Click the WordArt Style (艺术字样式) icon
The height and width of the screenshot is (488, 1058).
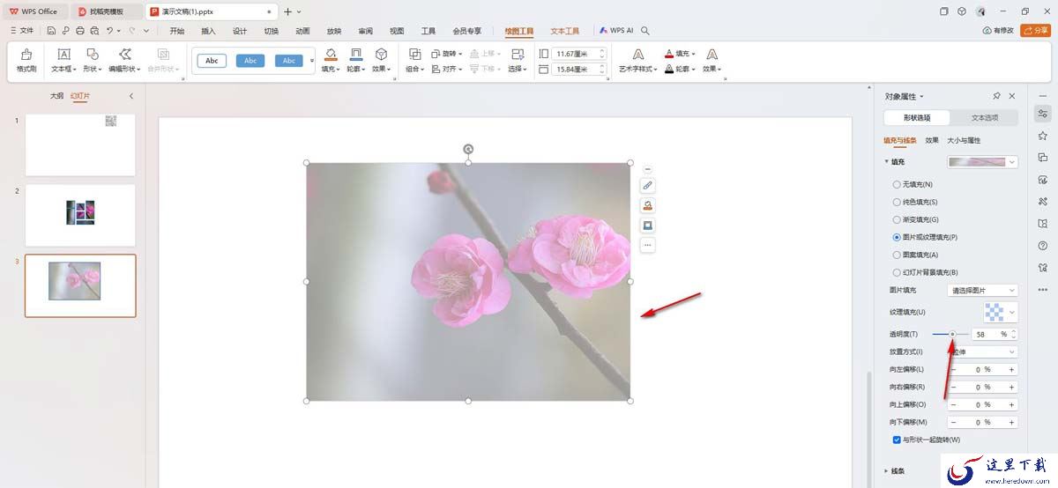pos(638,55)
